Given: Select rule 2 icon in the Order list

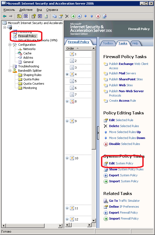Looking at the screenshot, I should (72, 61).
